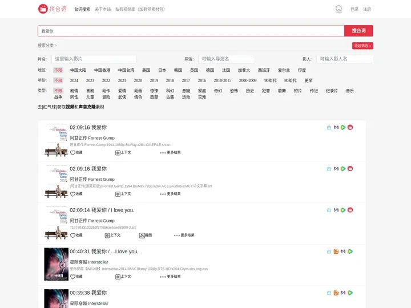Select 不限 in the 地区 filter
Viewport: 411px width, 308px height.
point(58,70)
